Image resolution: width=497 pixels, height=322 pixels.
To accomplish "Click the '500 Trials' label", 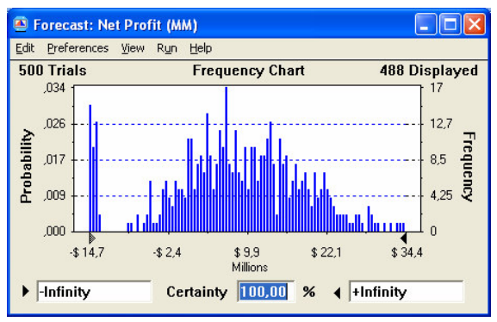I will click(x=53, y=71).
